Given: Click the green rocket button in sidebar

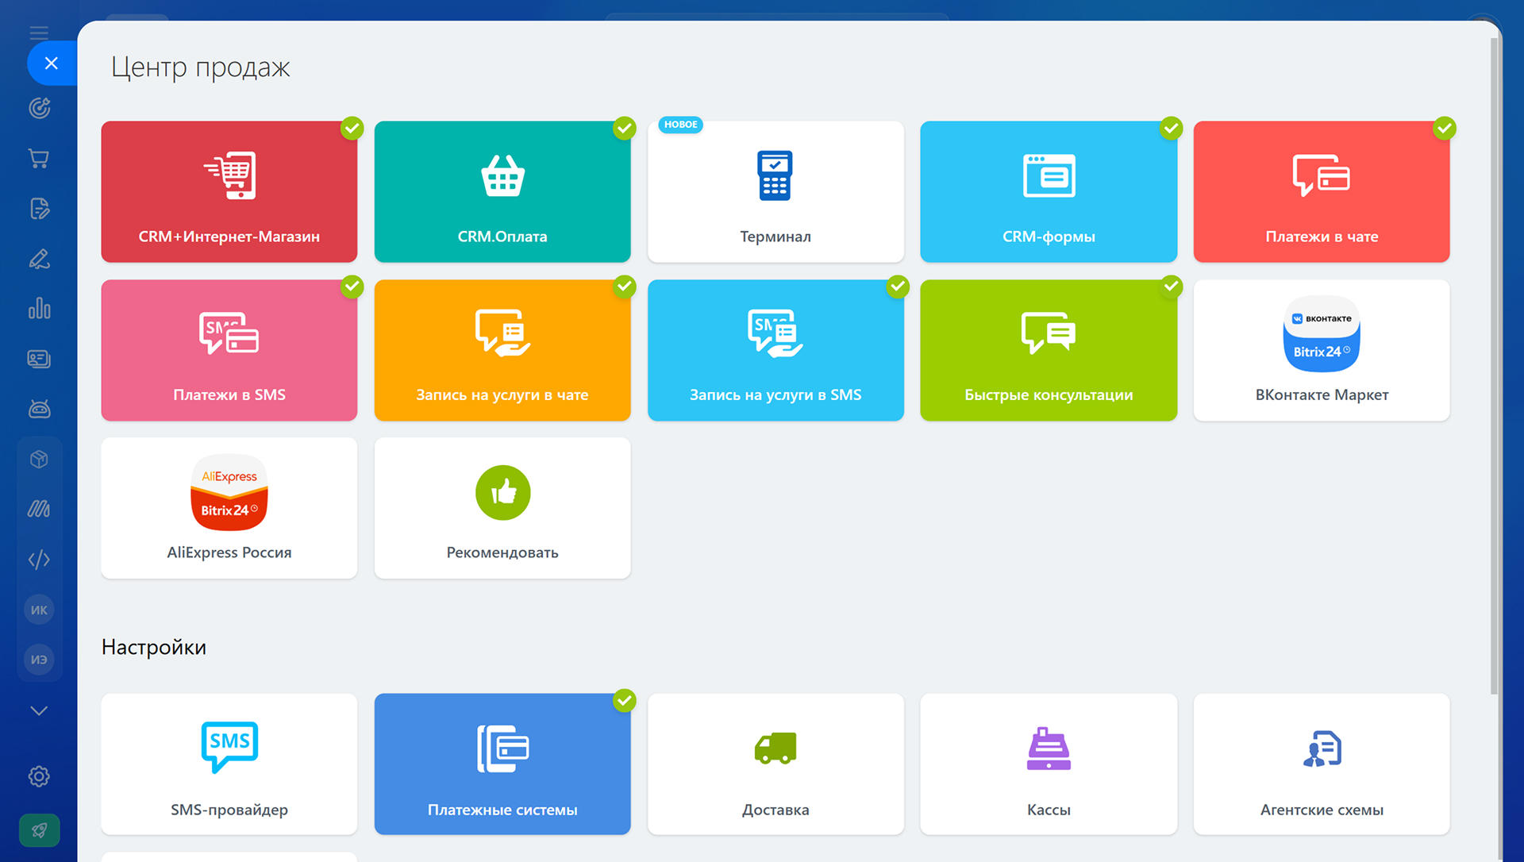Looking at the screenshot, I should (39, 830).
